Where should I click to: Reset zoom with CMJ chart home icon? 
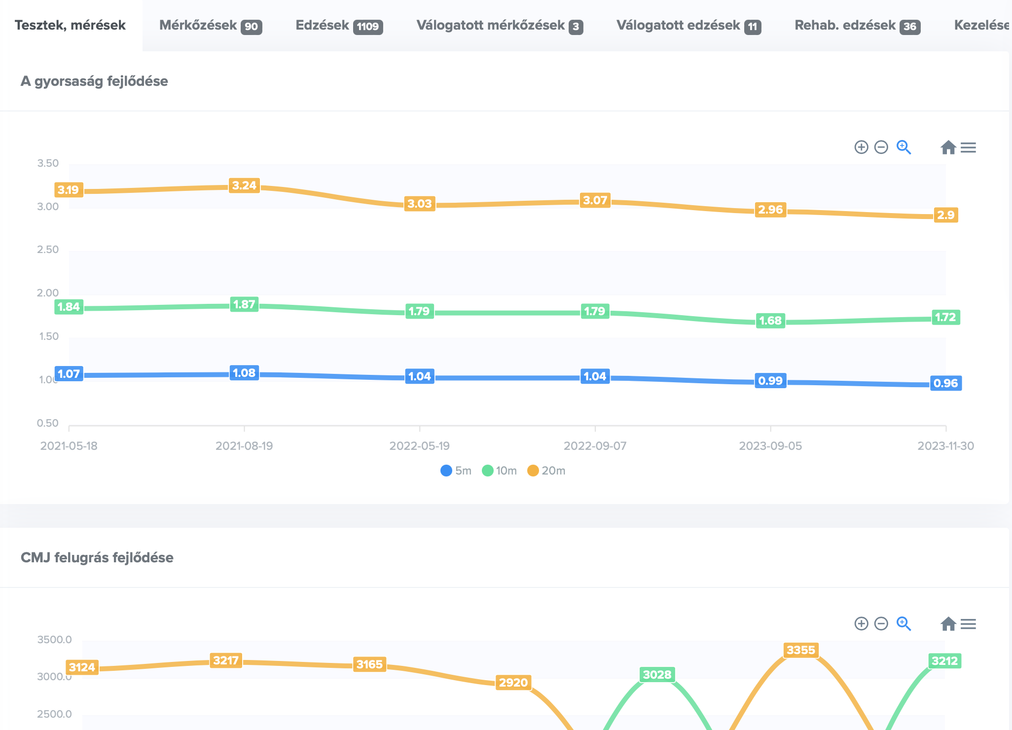click(948, 624)
